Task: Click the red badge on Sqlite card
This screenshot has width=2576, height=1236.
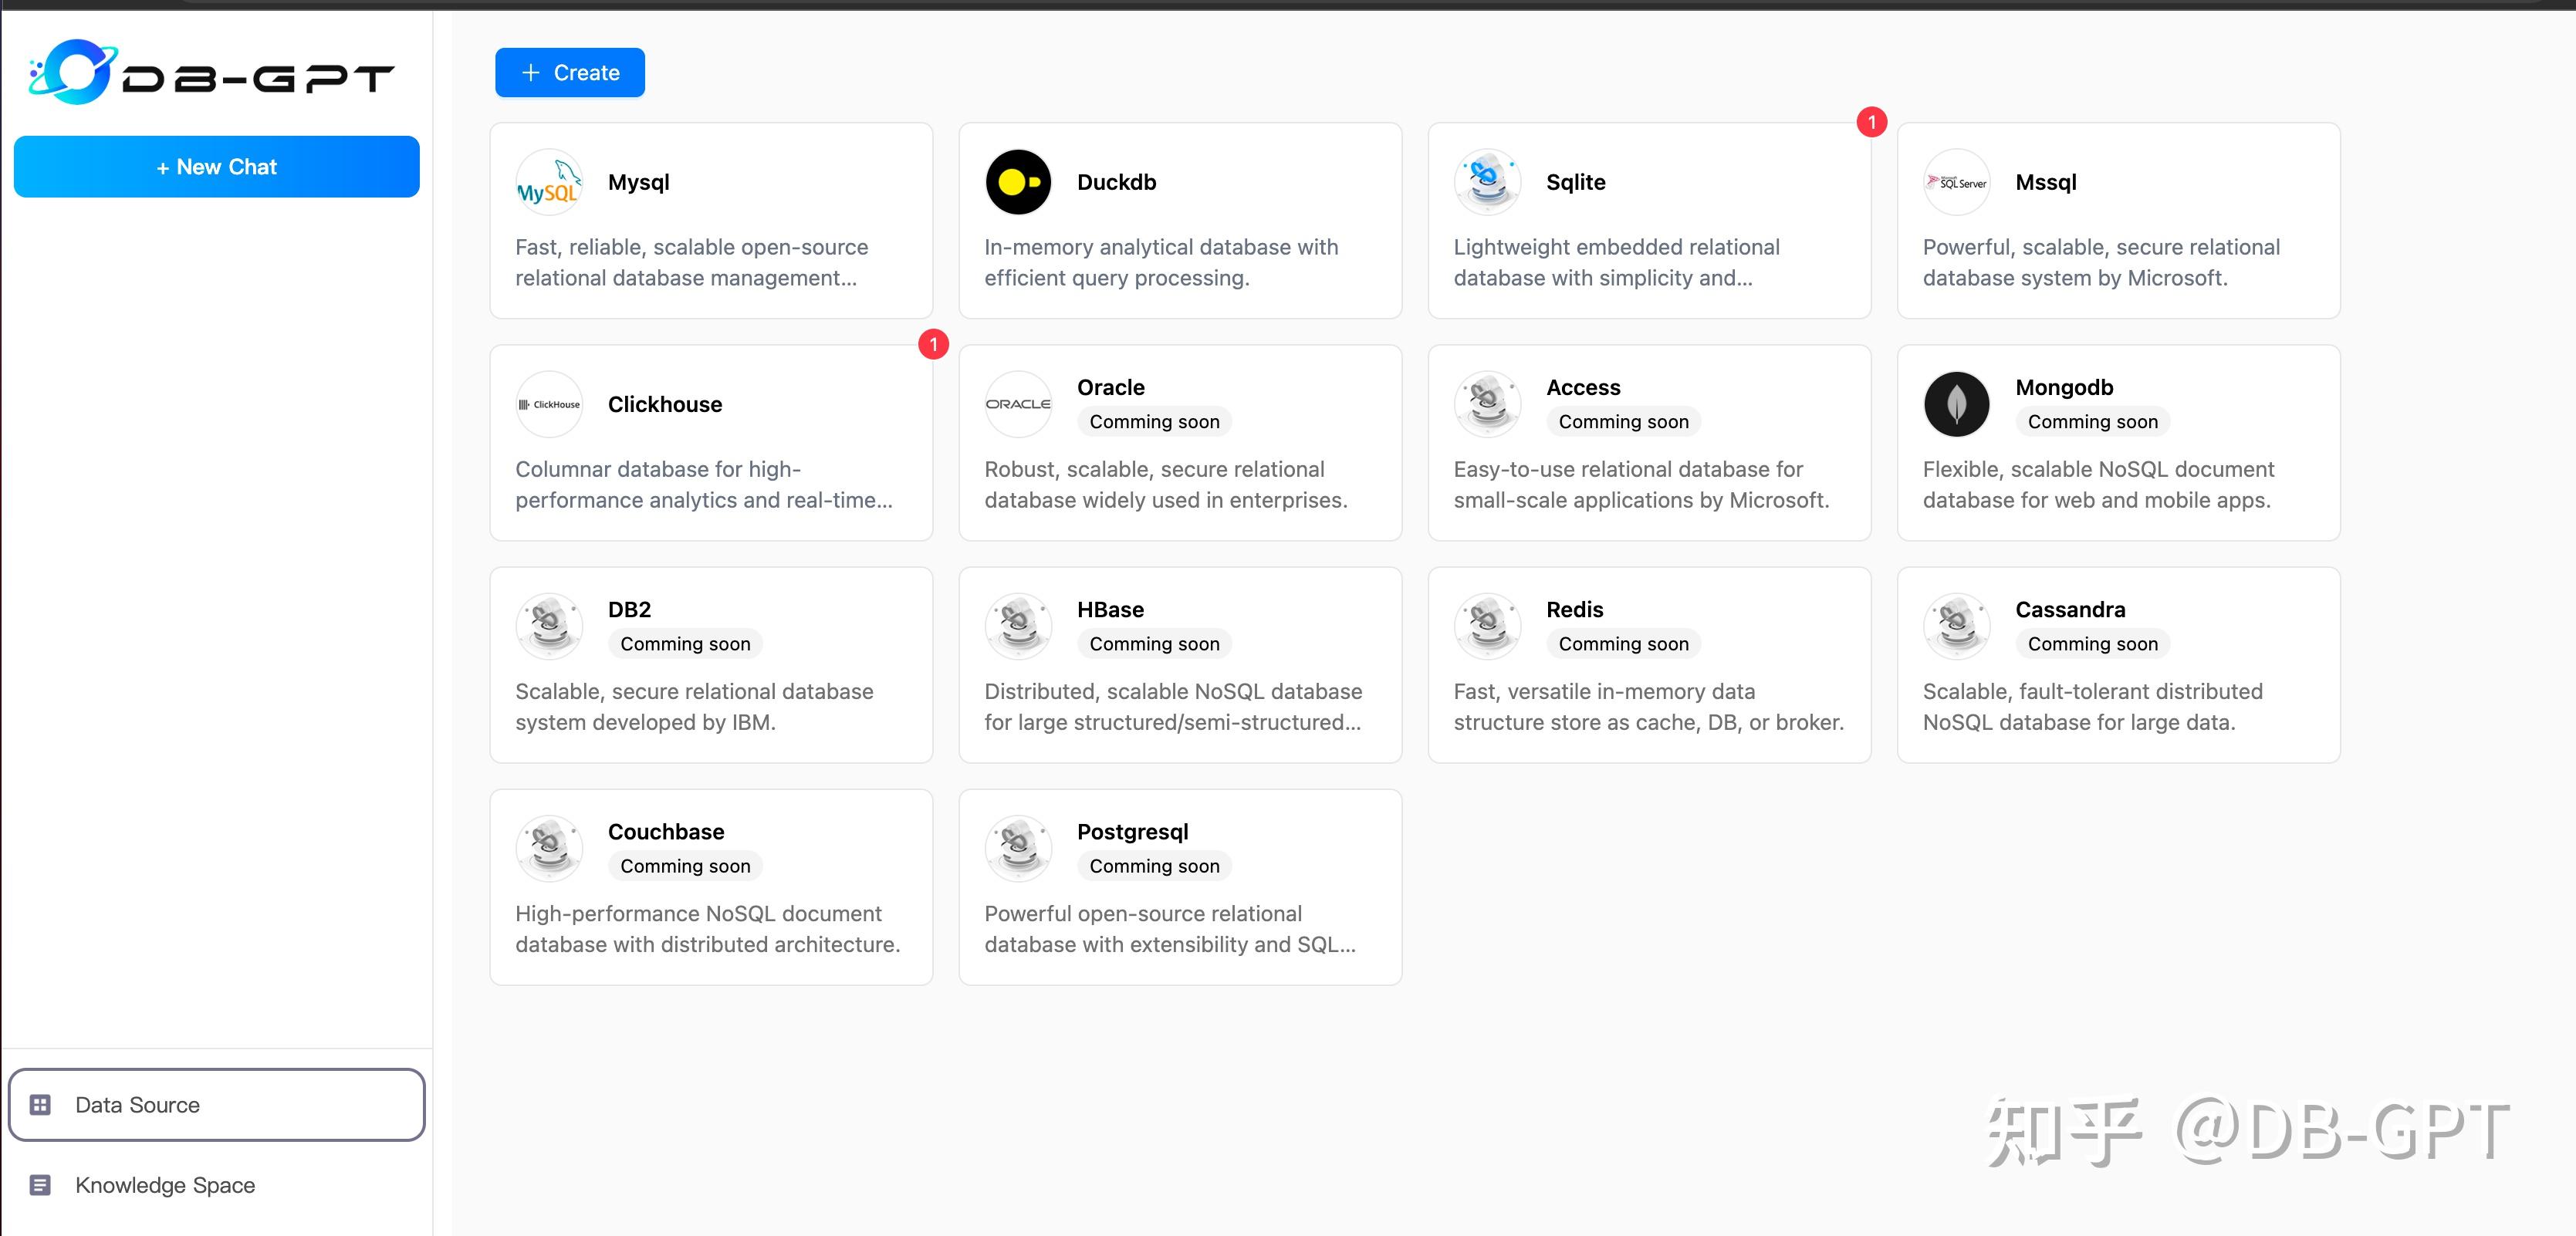Action: [1871, 122]
